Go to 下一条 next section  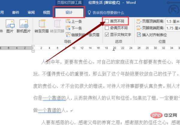click(74, 28)
